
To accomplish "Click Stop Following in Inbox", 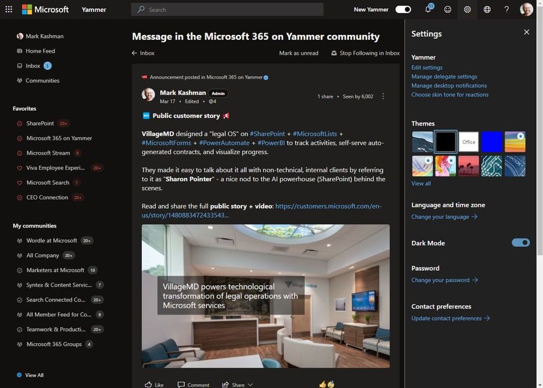I will coord(365,53).
